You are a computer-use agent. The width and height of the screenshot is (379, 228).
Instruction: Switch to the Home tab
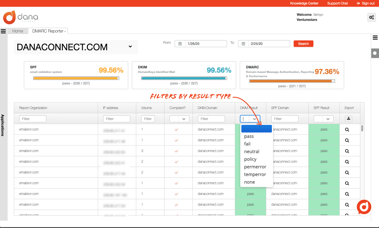pos(18,31)
